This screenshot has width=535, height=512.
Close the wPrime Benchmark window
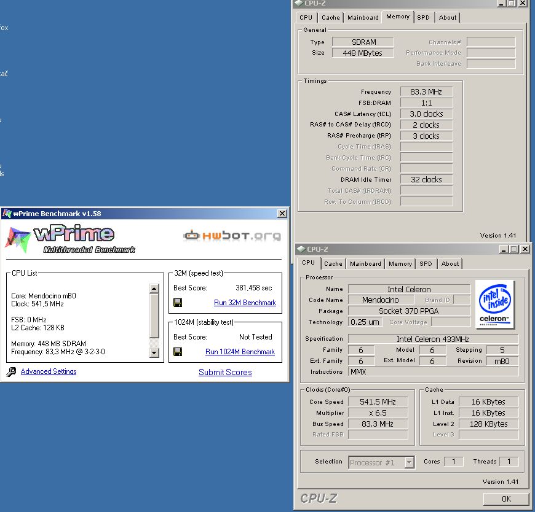pyautogui.click(x=282, y=214)
